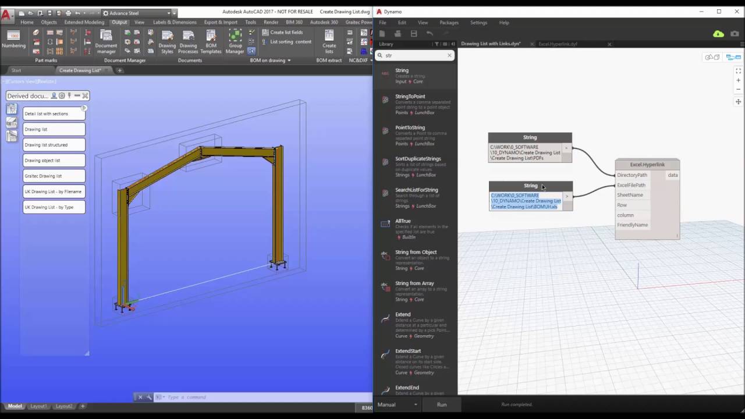Image resolution: width=745 pixels, height=419 pixels.
Task: Click the Plot printer icon in AutoCAD
Action: coord(68,13)
